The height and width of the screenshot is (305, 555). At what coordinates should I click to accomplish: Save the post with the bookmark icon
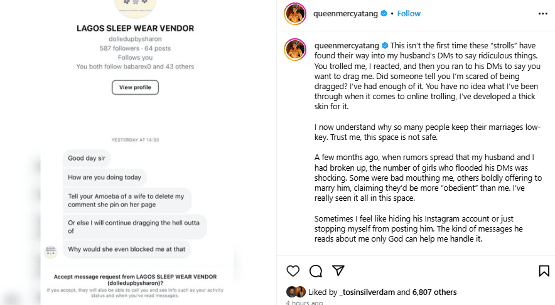[544, 271]
